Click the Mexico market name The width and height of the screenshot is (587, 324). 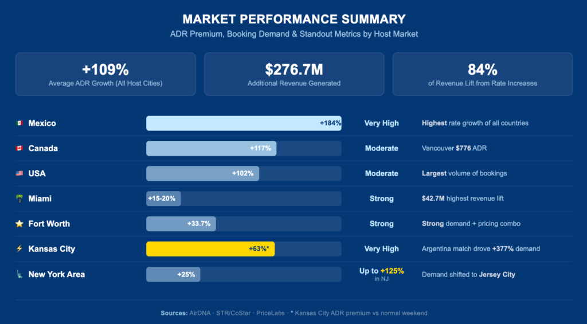[x=42, y=123]
